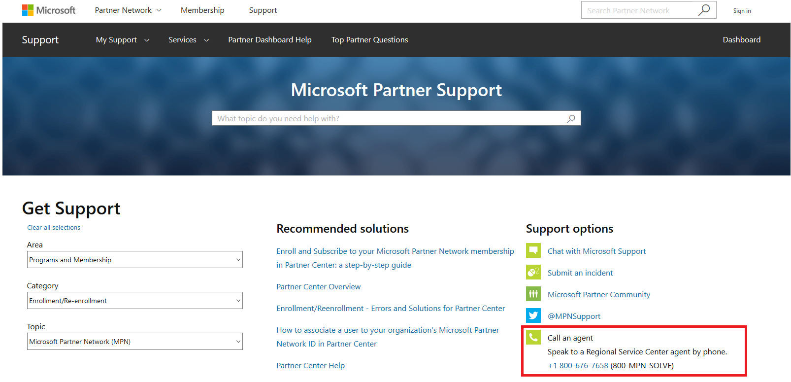Screen dimensions: 791x382
Task: Expand the My Support menu
Action: 123,40
